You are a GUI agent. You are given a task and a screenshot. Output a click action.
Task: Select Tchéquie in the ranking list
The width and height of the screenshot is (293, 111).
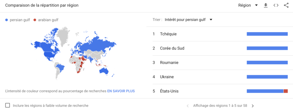click(x=220, y=34)
